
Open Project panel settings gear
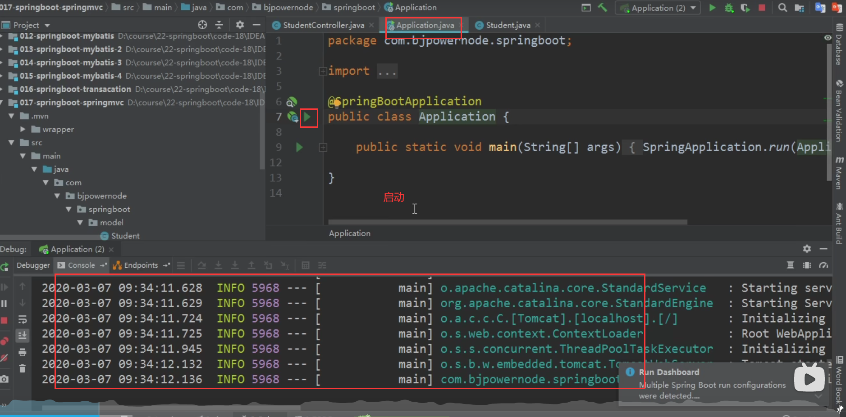coord(240,25)
